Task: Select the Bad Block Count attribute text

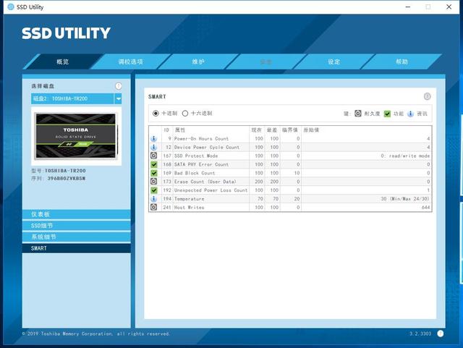Action: (x=195, y=173)
